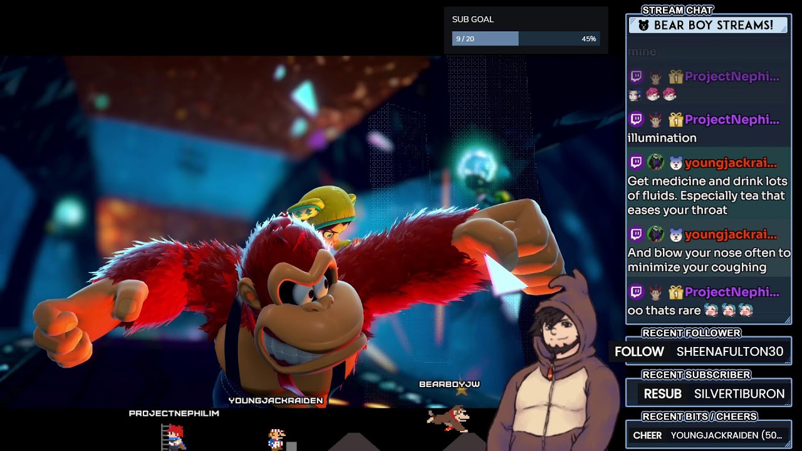Click the CHEER label
This screenshot has height=451, width=802.
[x=647, y=435]
